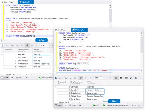The image size is (146, 112).
Task: Click export data icon in front toolbar
Action: pos(66,78)
